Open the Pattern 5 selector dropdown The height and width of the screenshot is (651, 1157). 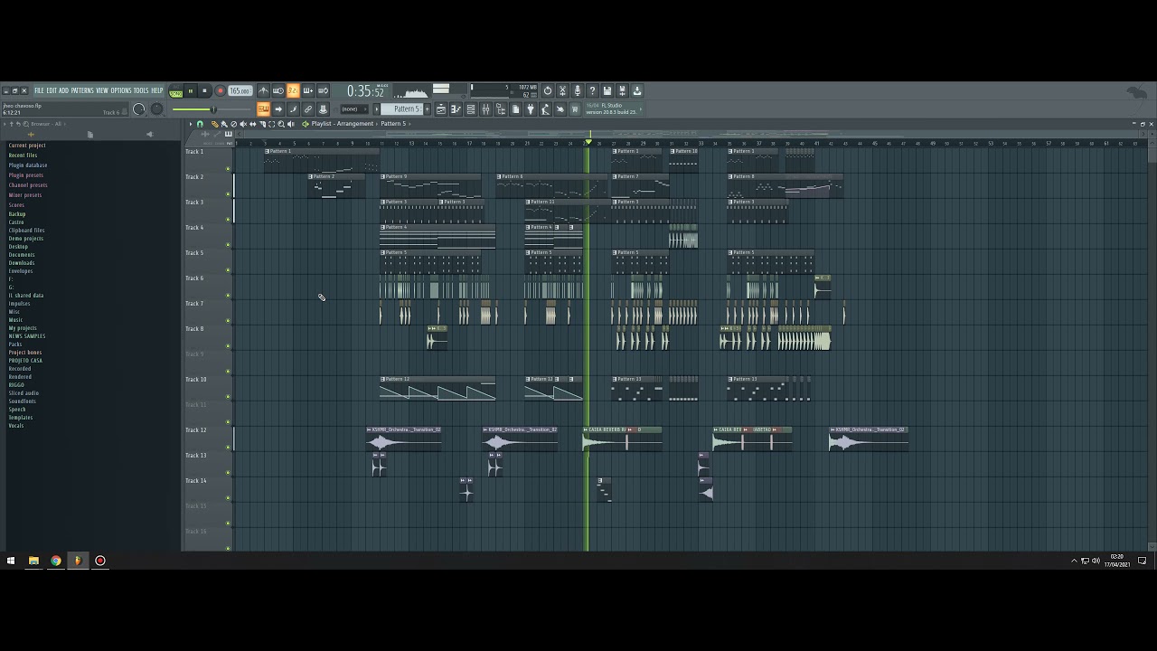tap(401, 108)
